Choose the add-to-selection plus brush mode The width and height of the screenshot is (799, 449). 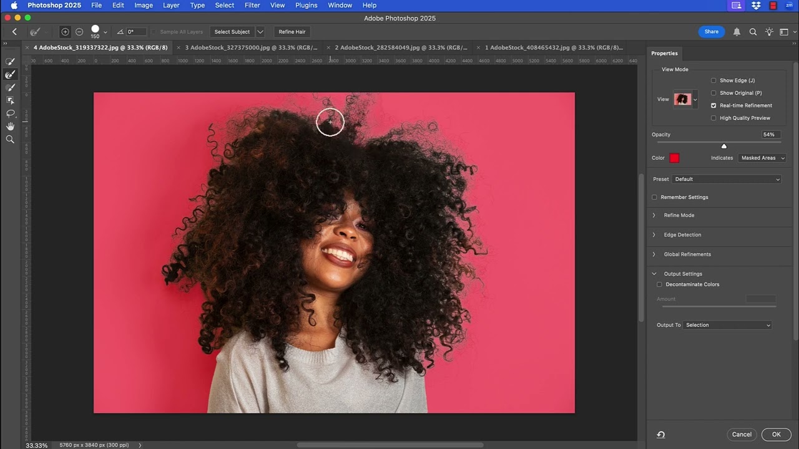tap(65, 32)
